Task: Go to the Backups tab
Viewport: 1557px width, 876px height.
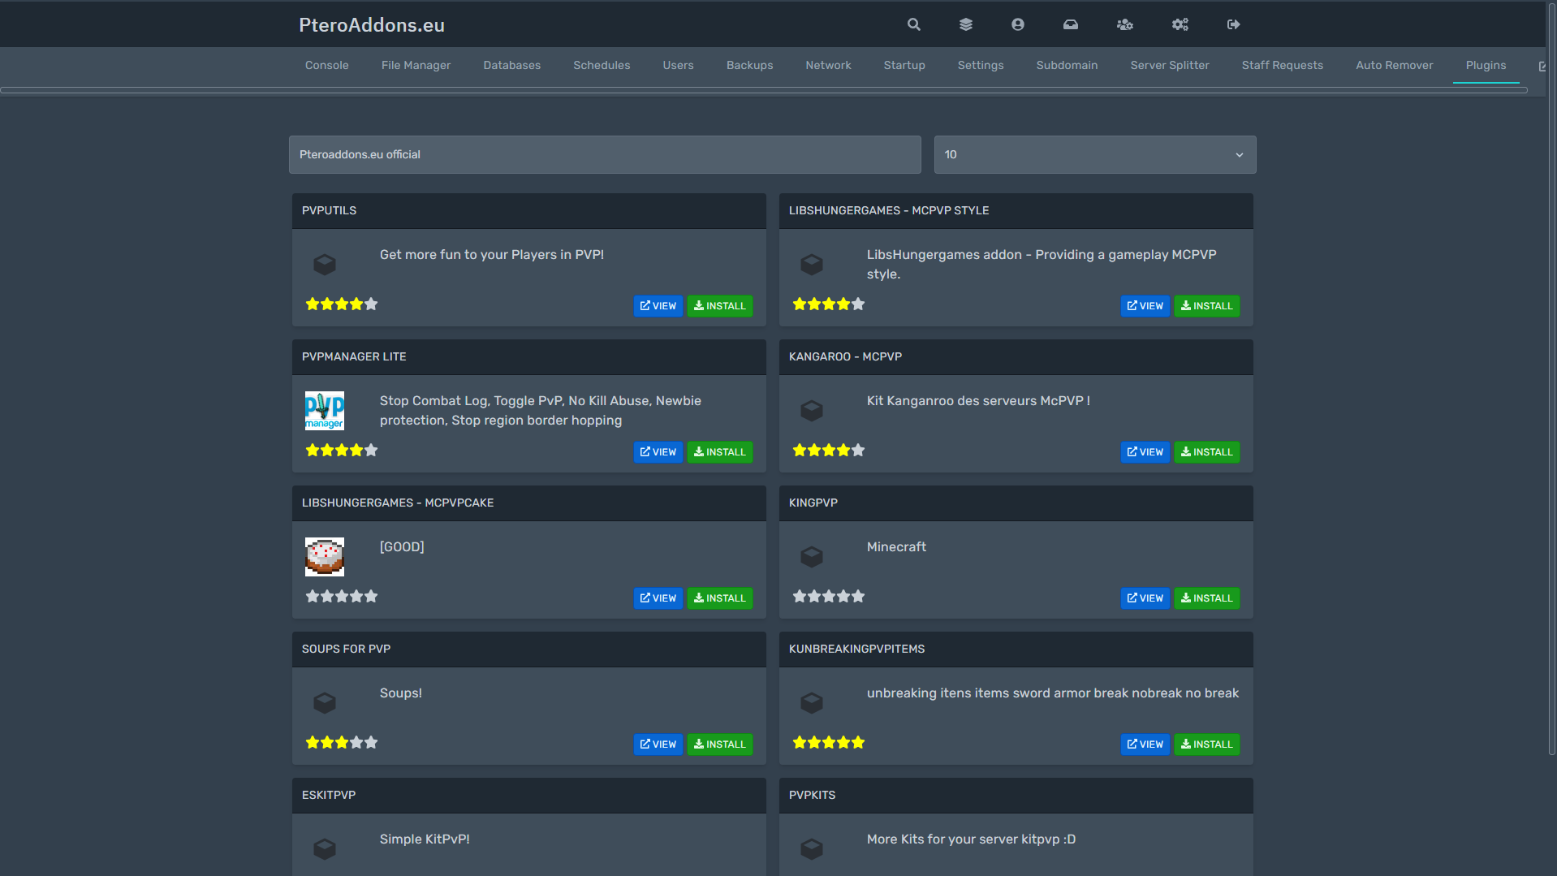Action: pyautogui.click(x=749, y=65)
